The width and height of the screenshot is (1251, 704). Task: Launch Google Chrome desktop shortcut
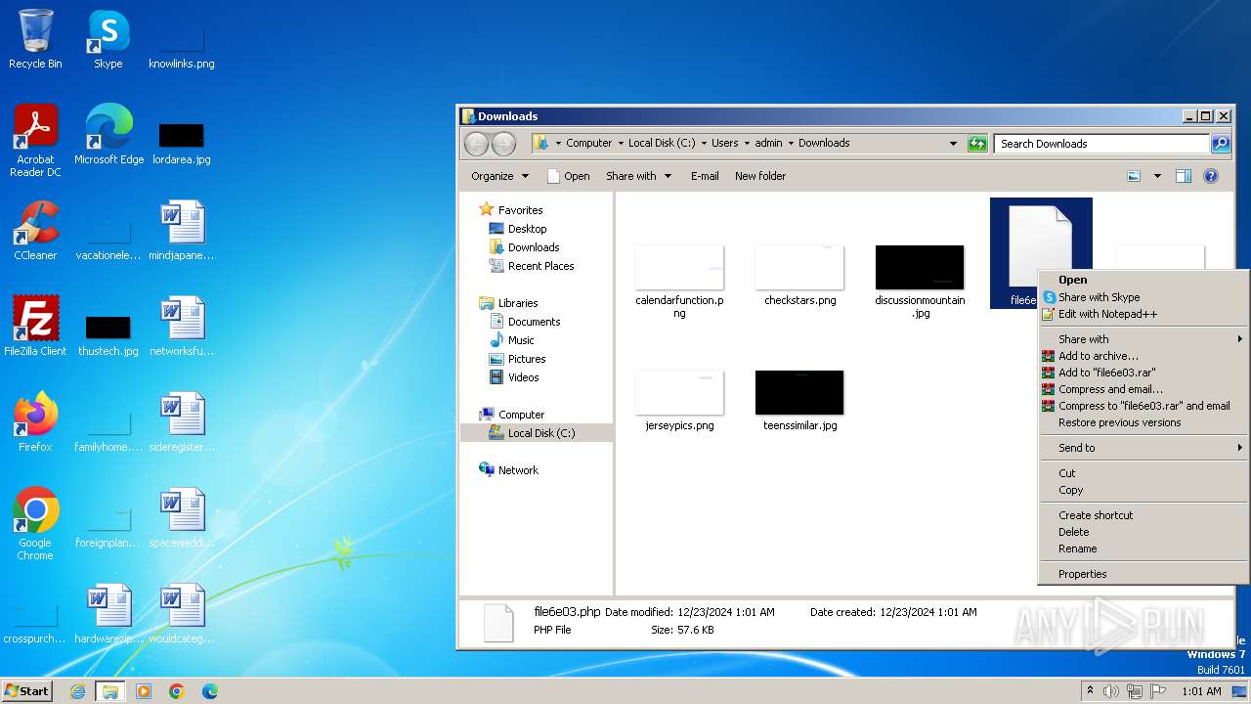[35, 524]
